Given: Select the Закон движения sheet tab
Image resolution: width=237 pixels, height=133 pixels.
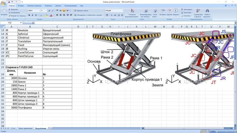Looking at the screenshot, I should tap(26, 128).
